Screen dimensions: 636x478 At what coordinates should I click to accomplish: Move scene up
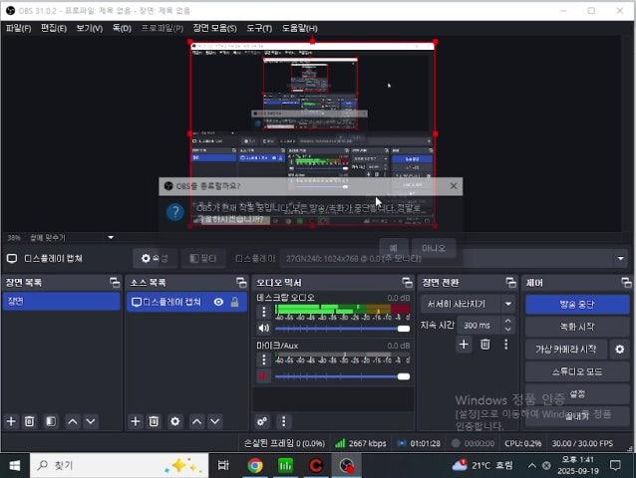[x=72, y=421]
